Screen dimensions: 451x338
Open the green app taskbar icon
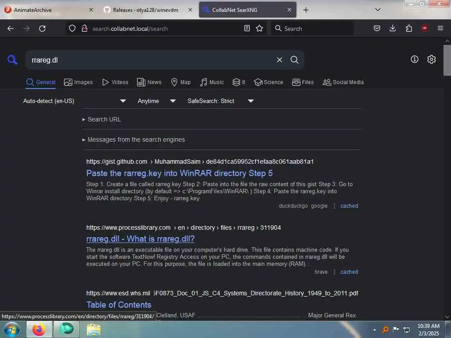pos(67,329)
